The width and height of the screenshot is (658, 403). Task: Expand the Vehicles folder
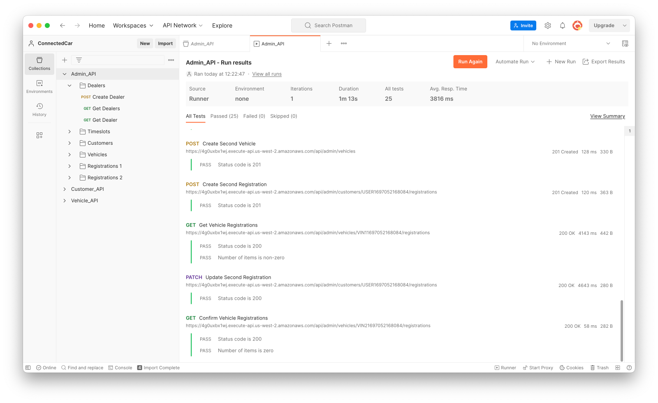[x=70, y=155]
